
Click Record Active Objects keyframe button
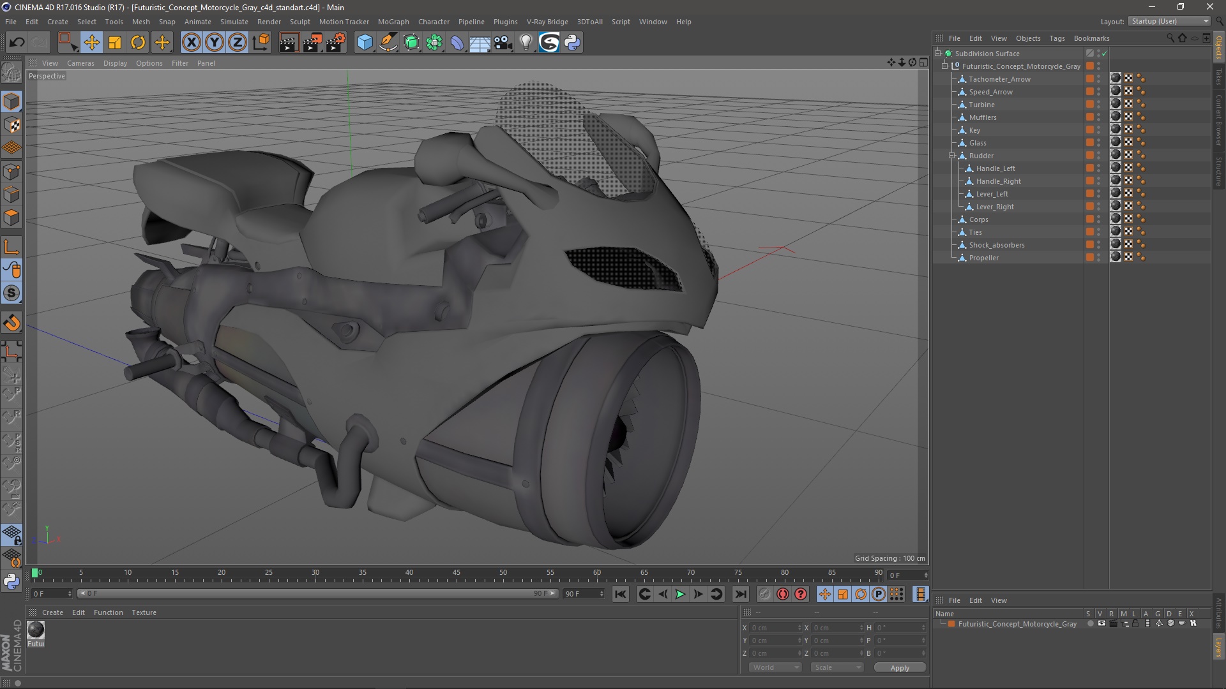point(765,594)
